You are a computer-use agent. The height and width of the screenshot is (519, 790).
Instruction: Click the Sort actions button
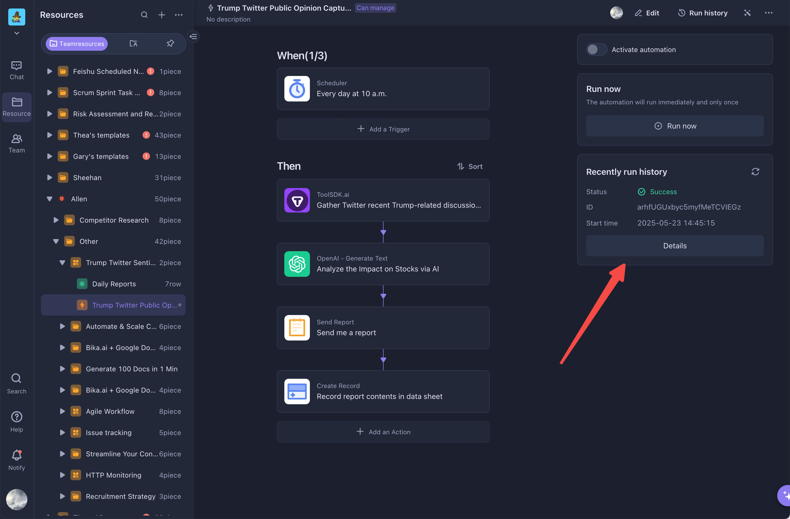[470, 166]
